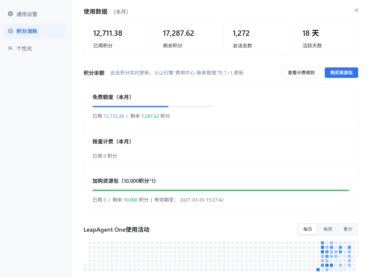Click the gear icon beside 通用设置
This screenshot has width=368, height=277.
click(10, 14)
